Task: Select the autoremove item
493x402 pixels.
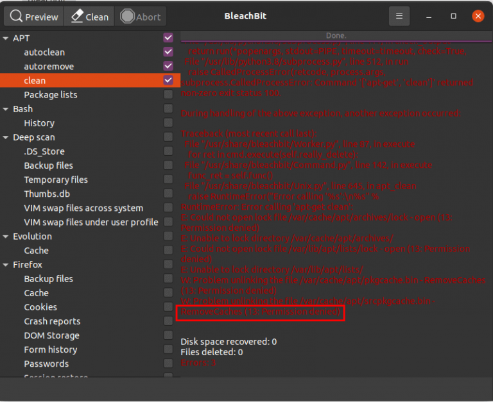Action: pos(49,66)
